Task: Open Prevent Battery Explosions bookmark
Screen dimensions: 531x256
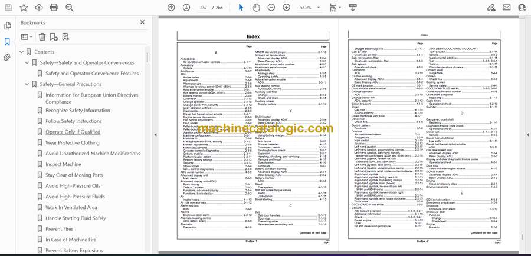Action: (74, 251)
